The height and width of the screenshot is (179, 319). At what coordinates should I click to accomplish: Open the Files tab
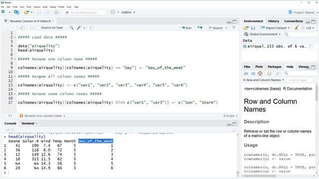(247, 67)
